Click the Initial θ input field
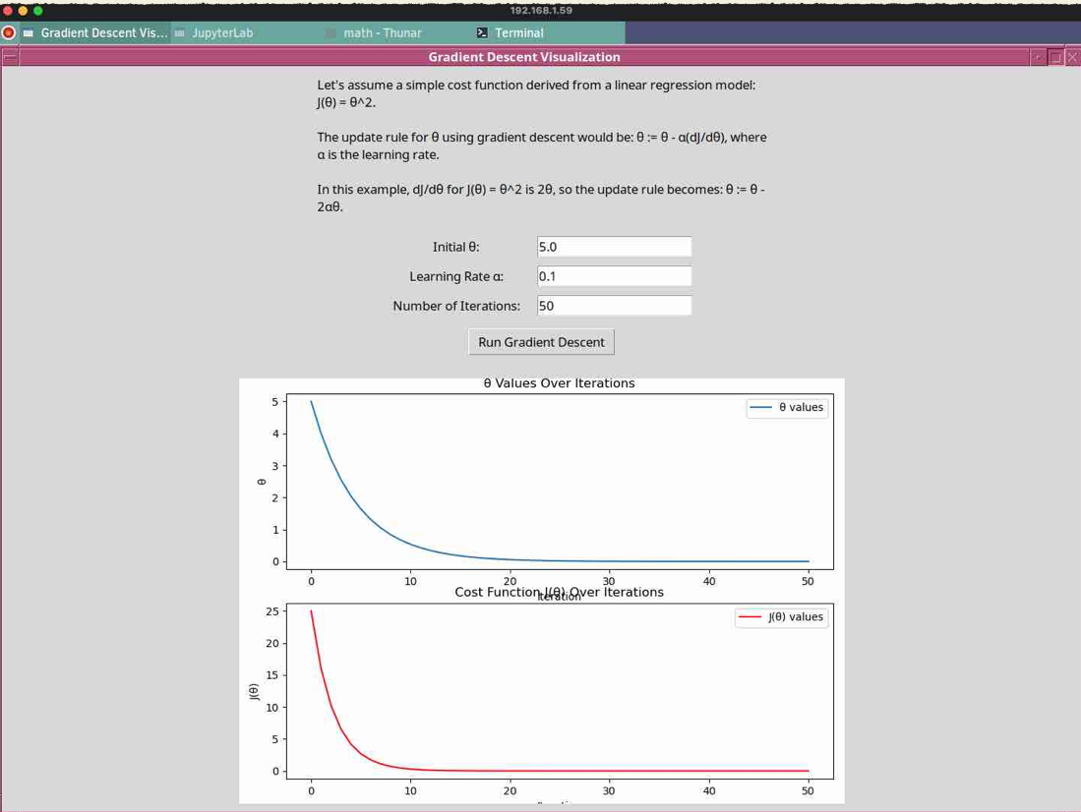Viewport: 1081px width, 812px height. (614, 247)
